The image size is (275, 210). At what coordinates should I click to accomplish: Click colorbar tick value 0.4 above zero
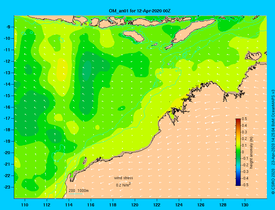tap(244, 126)
